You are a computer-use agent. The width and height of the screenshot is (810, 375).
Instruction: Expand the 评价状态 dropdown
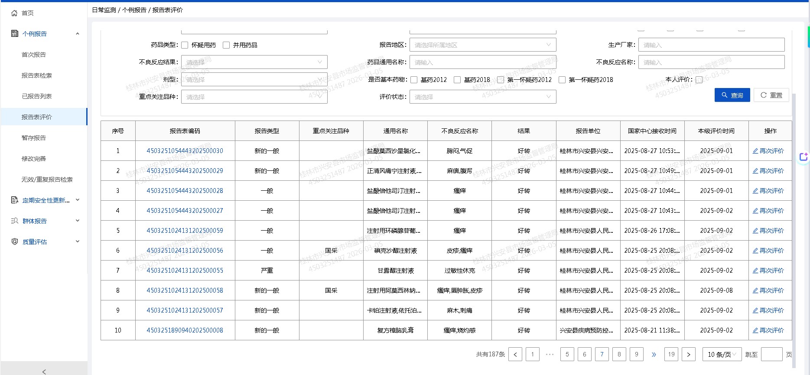coord(482,97)
